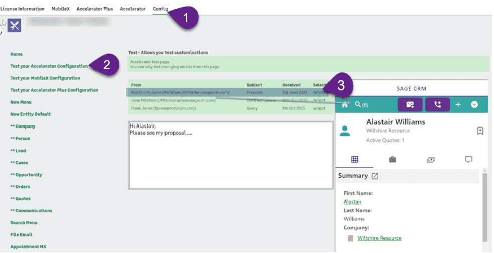Click the Query subject cell
Viewport: 494px width, 253px height.
point(252,108)
